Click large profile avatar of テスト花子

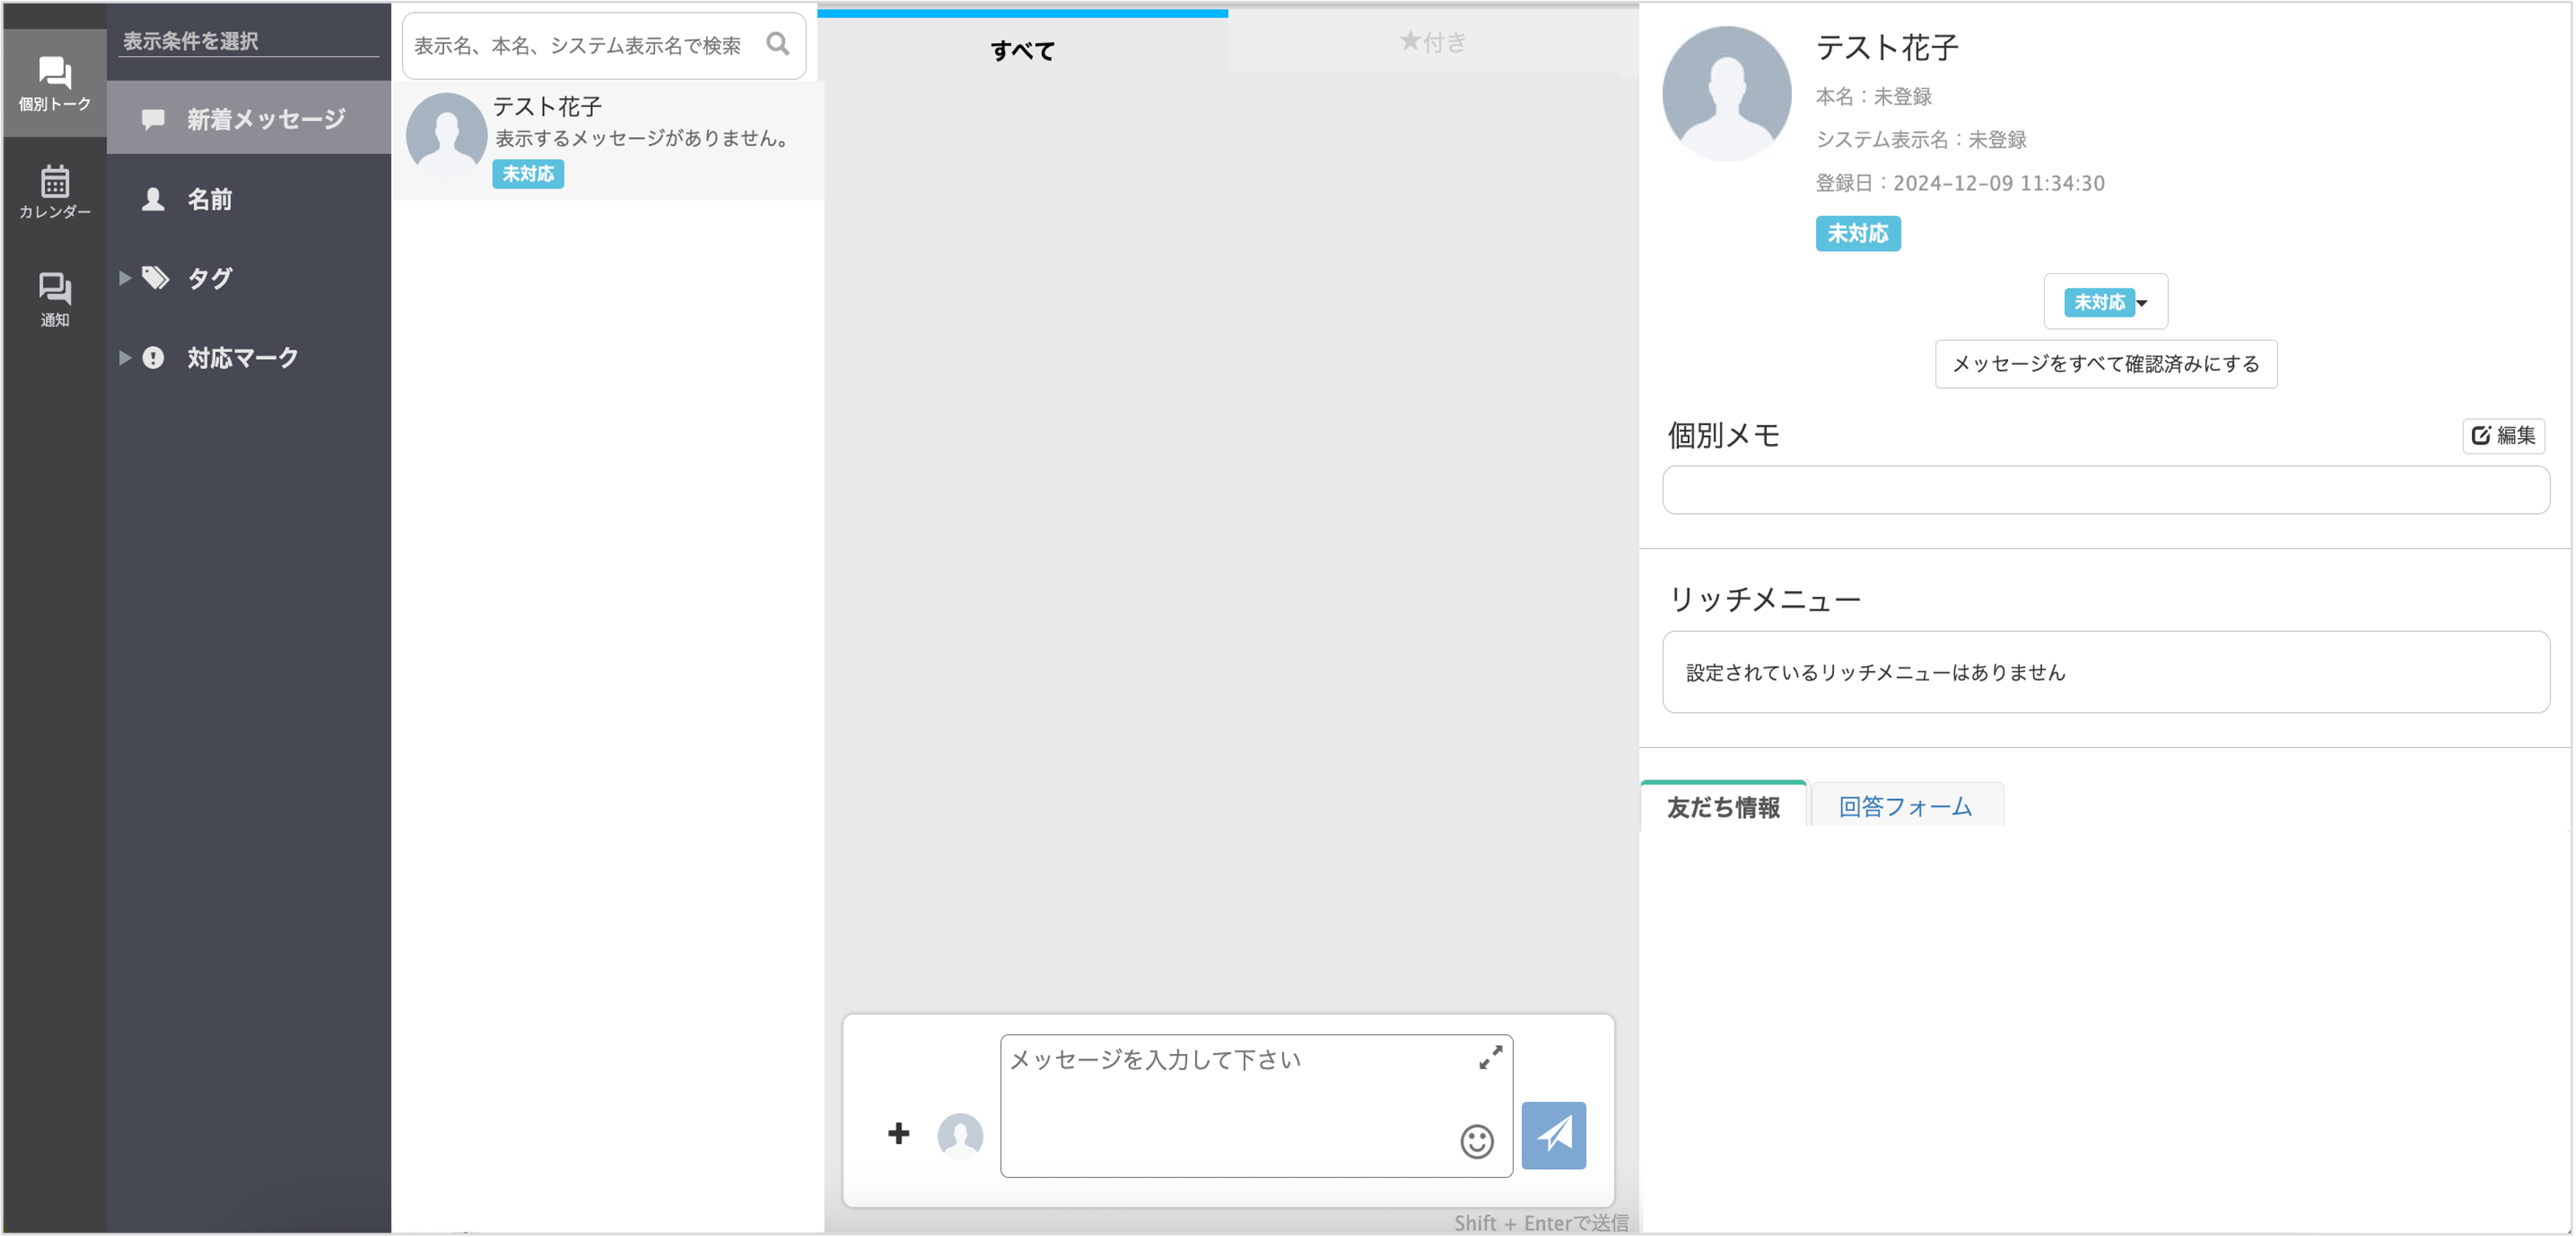(x=1726, y=93)
